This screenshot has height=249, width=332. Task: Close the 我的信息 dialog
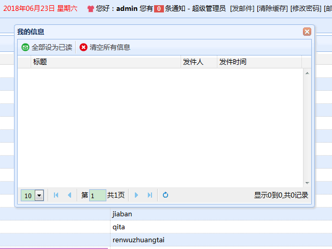tap(307, 32)
